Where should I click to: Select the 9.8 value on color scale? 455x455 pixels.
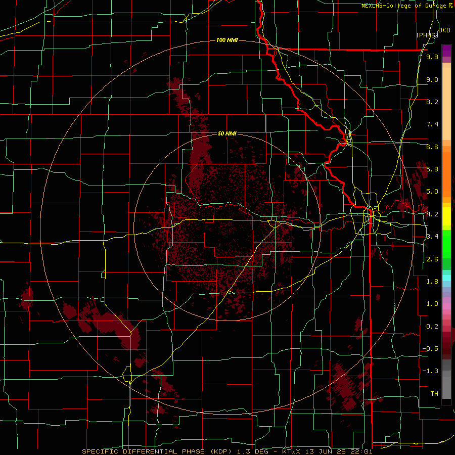tap(432, 57)
